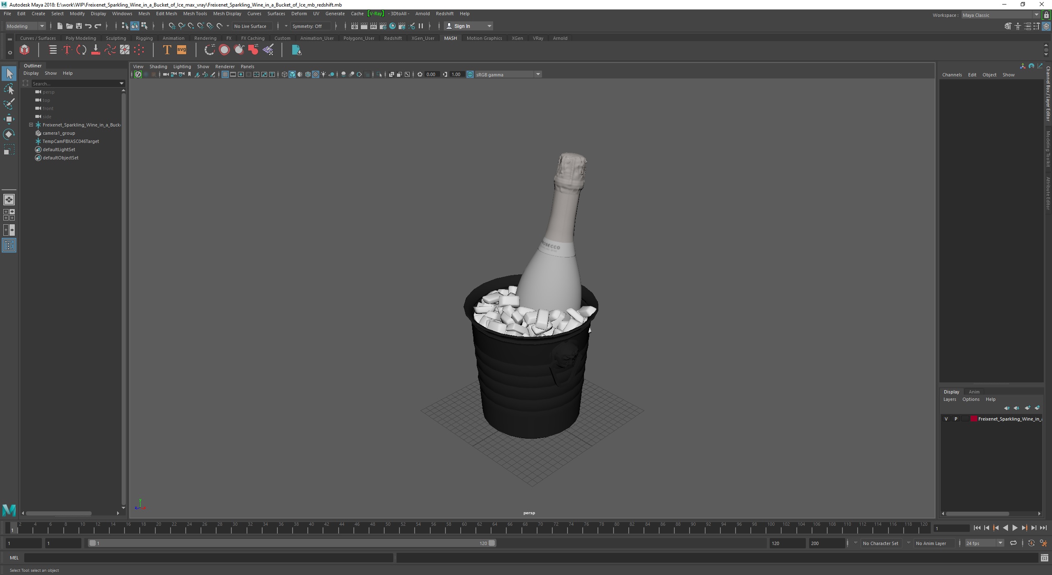Screen dimensions: 1052x575
Task: Undo the last action
Action: pos(88,26)
